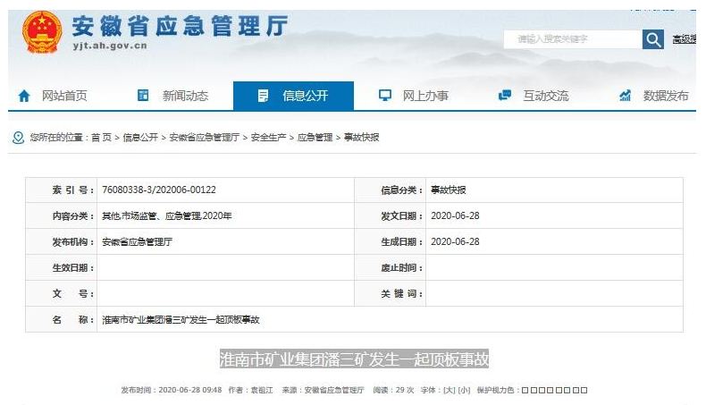Set font size to large [大]
706x405 pixels.
pos(450,390)
